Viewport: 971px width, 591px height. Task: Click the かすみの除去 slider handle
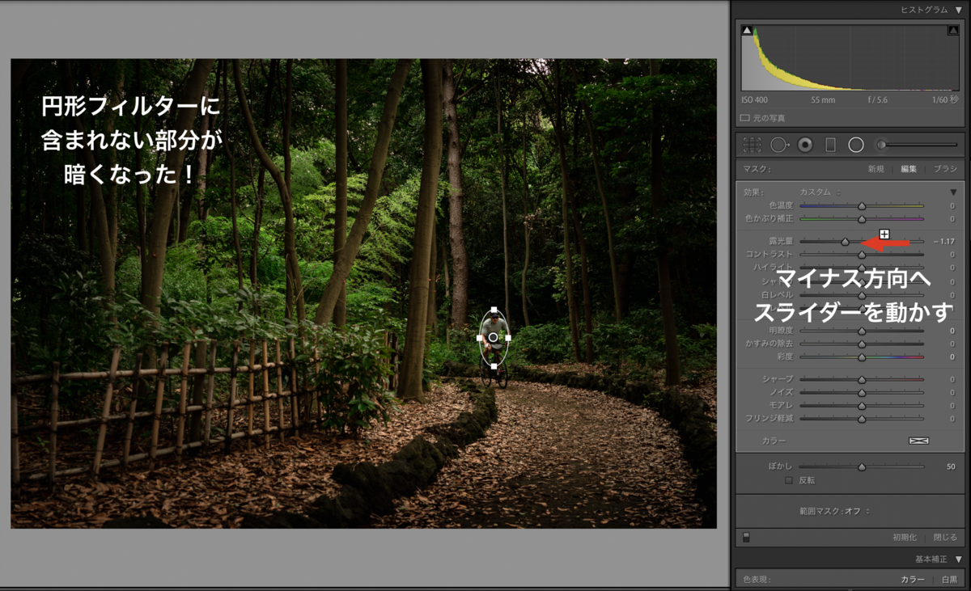(x=862, y=344)
